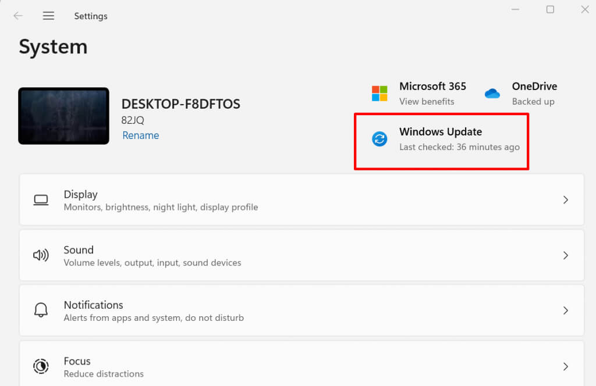Click the OneDrive cloud icon
The height and width of the screenshot is (386, 596).
click(492, 93)
